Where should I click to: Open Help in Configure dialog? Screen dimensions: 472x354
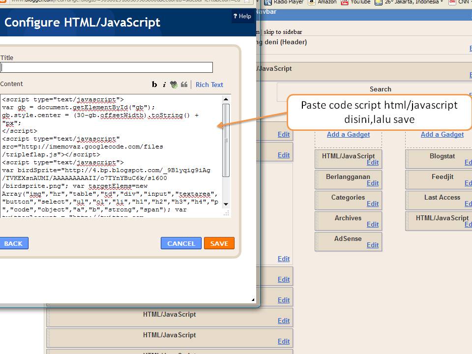[242, 16]
